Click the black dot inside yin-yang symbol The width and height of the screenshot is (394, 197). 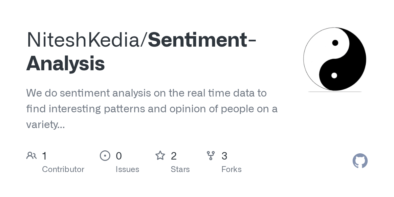(335, 43)
